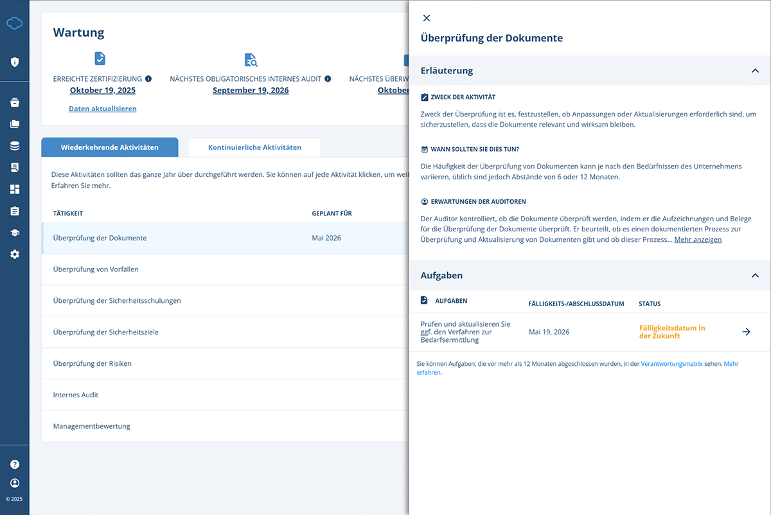Click the graduation cap training icon
Viewport: 771px width, 515px height.
tap(15, 233)
